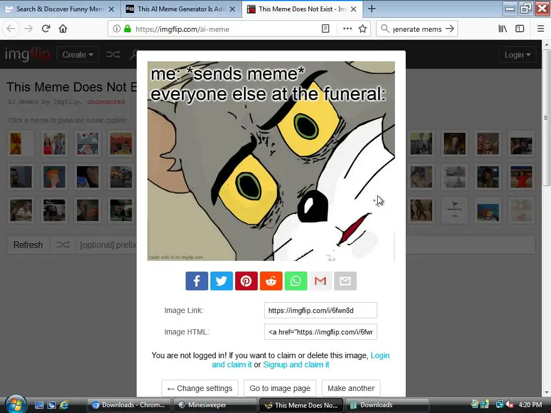Click Login and claim it link
This screenshot has width=551, height=413.
[301, 360]
